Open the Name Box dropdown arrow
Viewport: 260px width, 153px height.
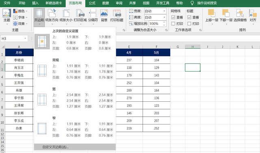click(x=25, y=39)
